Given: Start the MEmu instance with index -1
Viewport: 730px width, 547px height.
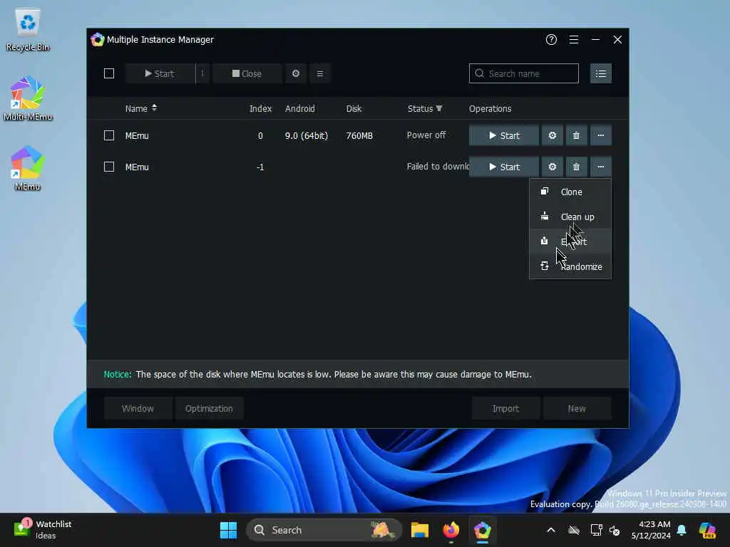Looking at the screenshot, I should pos(504,167).
